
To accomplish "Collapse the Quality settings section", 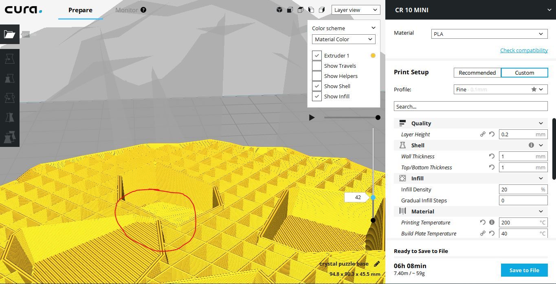I will [541, 123].
